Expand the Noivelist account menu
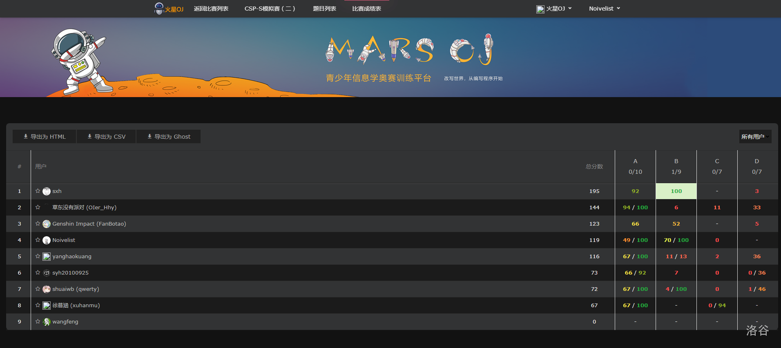This screenshot has width=781, height=348. [604, 9]
